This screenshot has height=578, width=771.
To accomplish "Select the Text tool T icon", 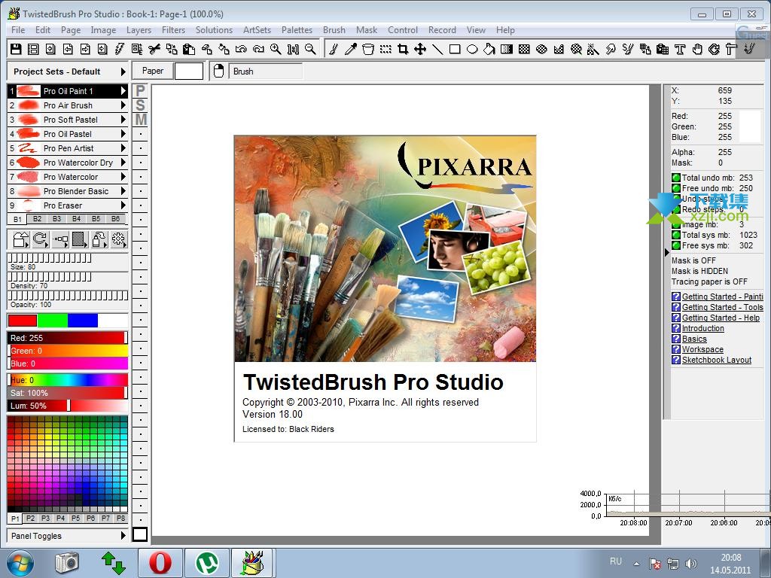I will click(680, 49).
